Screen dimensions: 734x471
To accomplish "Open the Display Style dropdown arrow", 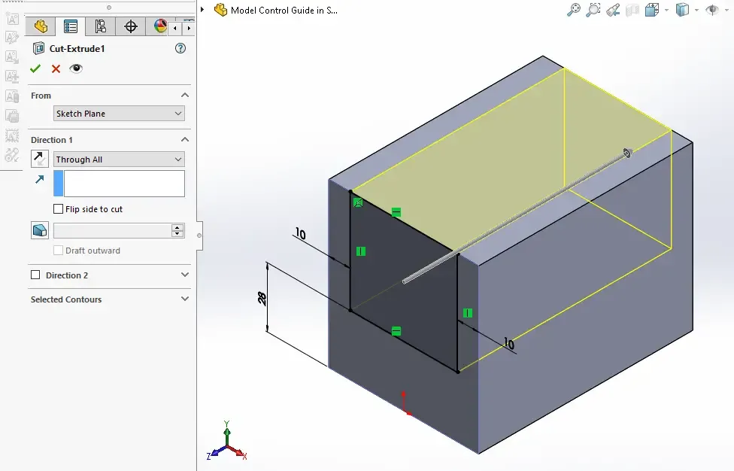I will click(x=696, y=10).
